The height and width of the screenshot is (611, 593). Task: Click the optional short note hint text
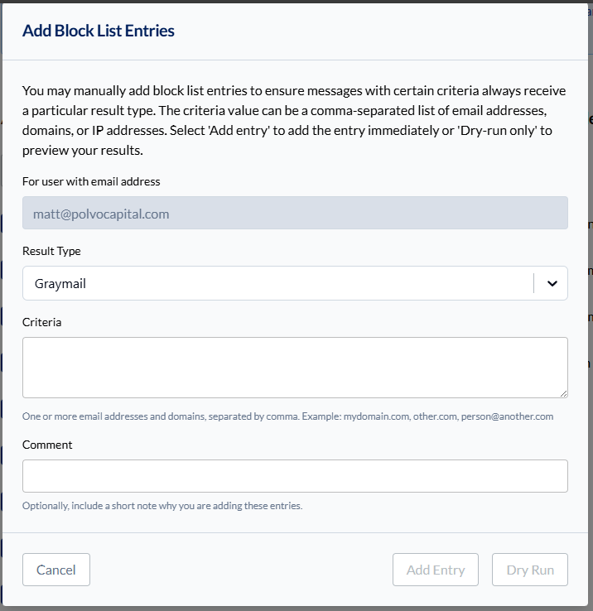tap(162, 505)
